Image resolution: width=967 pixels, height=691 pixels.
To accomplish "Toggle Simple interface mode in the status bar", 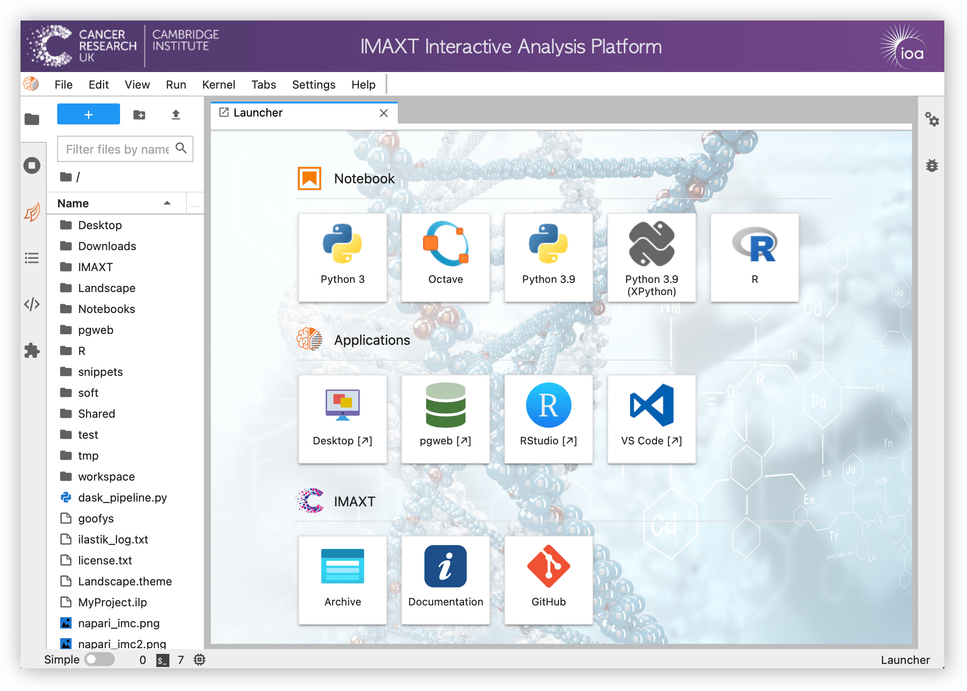I will (99, 660).
